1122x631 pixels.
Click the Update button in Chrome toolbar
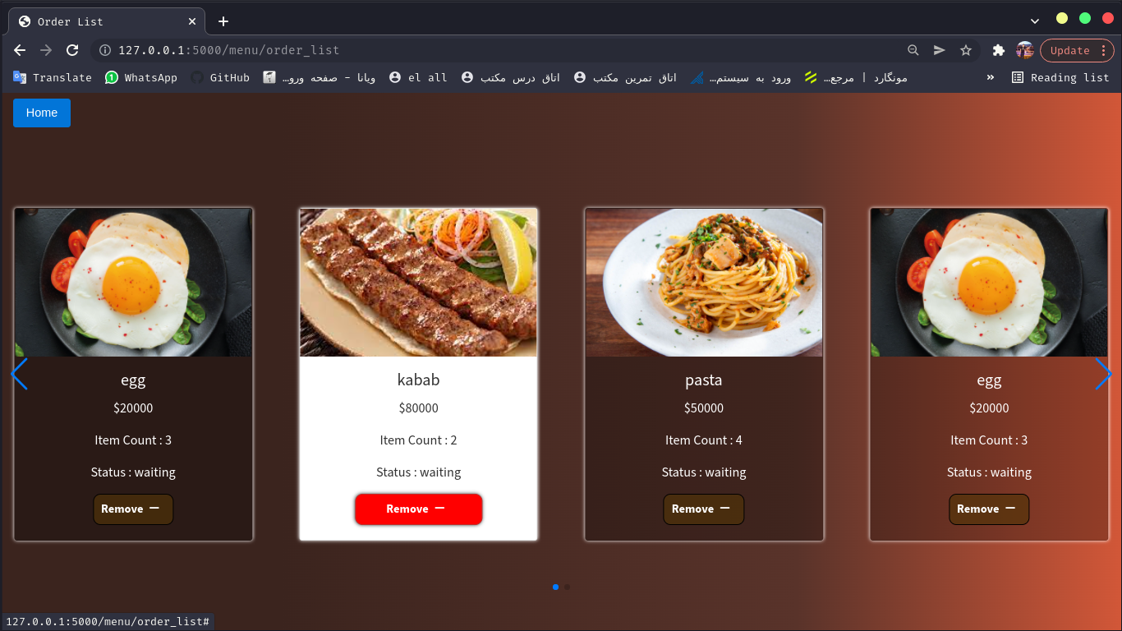pos(1077,50)
